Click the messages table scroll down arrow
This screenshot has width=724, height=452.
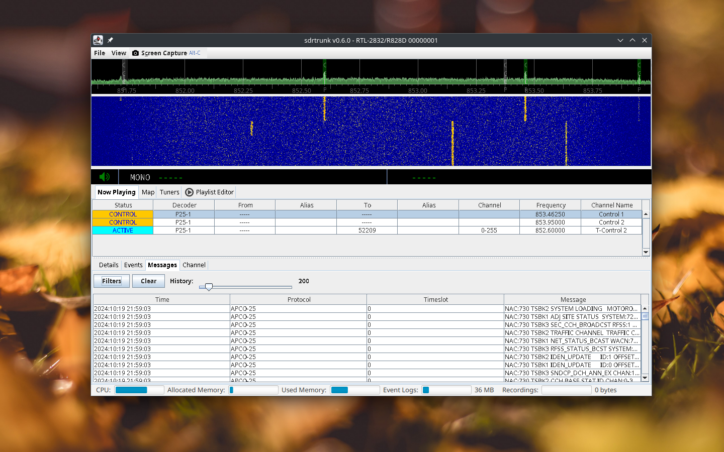point(645,377)
